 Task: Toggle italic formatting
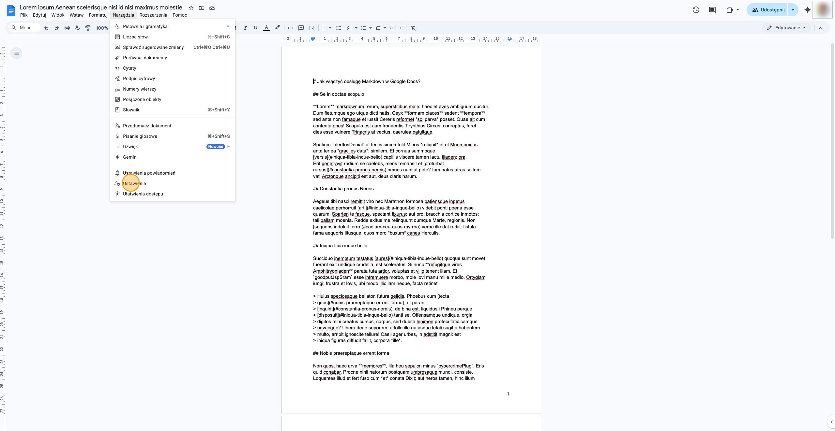[245, 28]
